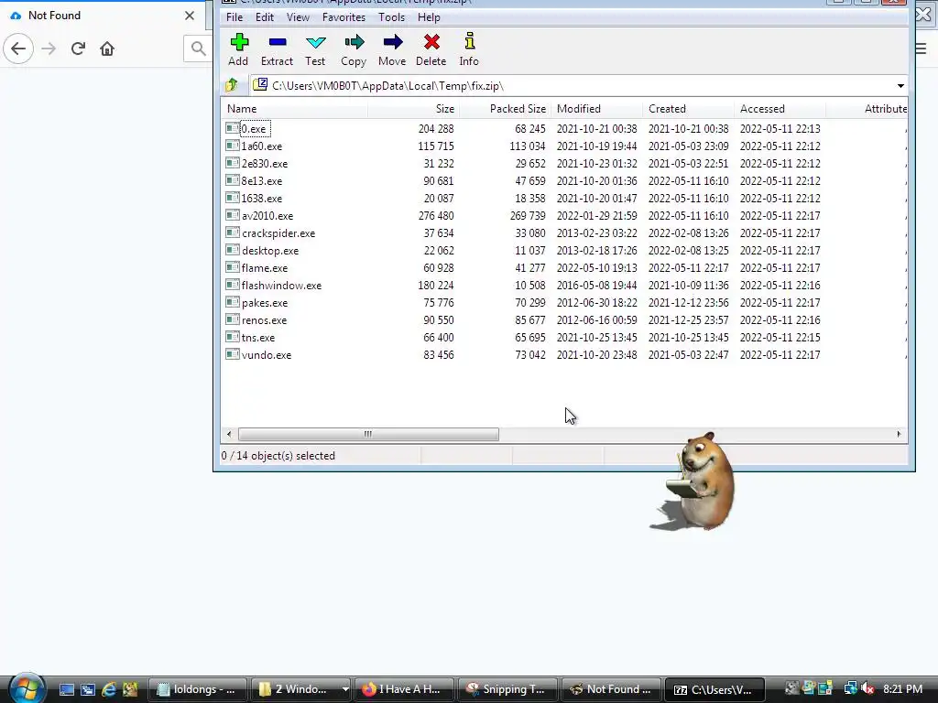Select the vundo.exe file
This screenshot has width=938, height=703.
pyautogui.click(x=267, y=354)
